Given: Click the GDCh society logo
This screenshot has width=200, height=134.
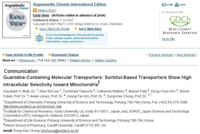Looking at the screenshot, I should pos(180,25).
